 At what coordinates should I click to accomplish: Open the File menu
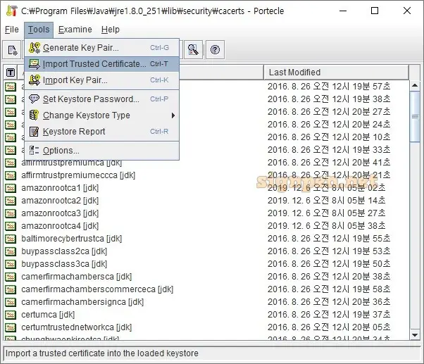pyautogui.click(x=12, y=30)
